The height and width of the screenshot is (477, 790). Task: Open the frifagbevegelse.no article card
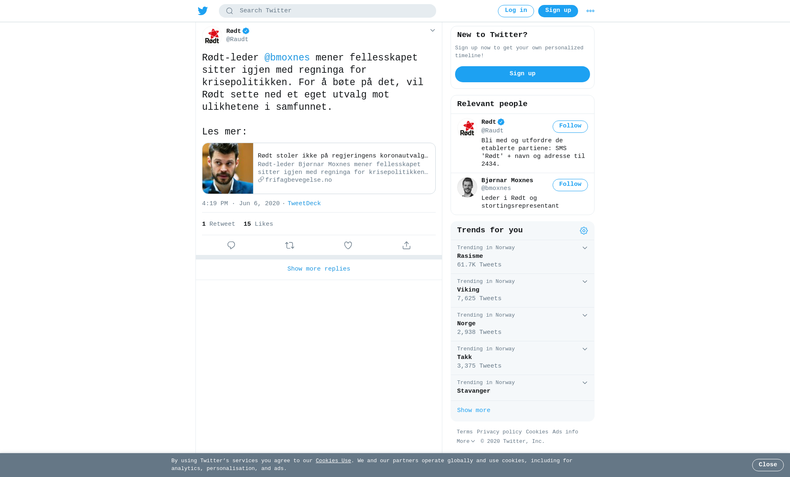pos(319,169)
